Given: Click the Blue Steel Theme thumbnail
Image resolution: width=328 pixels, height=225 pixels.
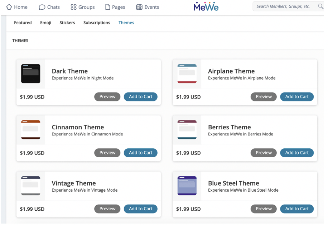Looking at the screenshot, I should [187, 186].
